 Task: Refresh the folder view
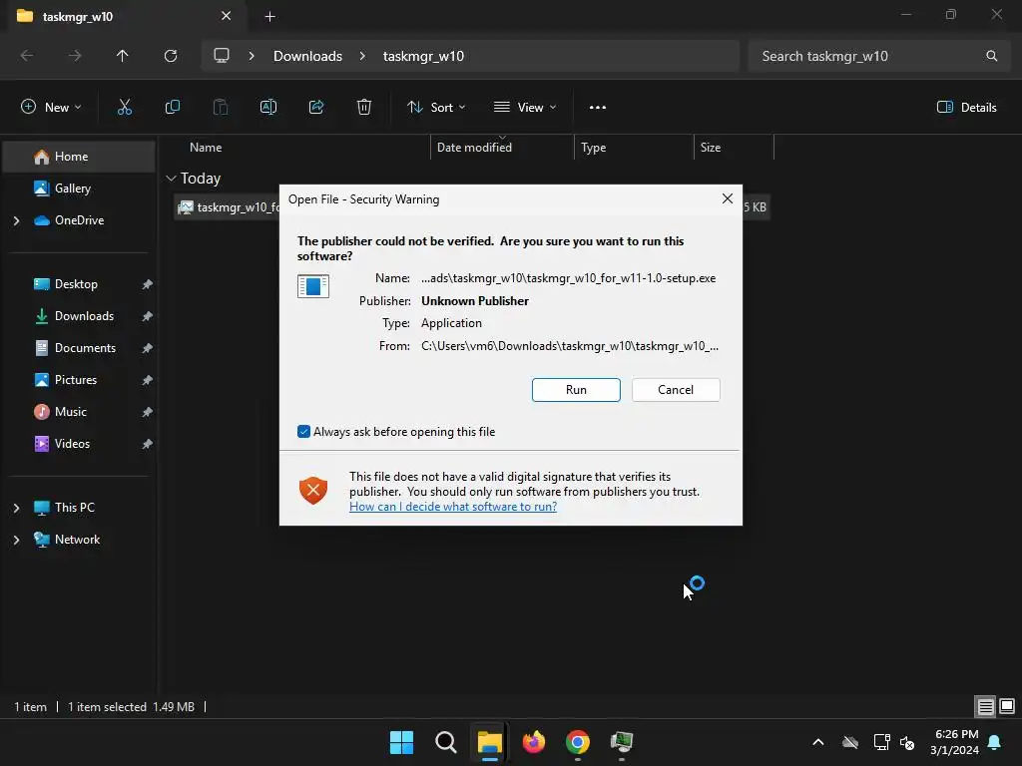(x=171, y=56)
